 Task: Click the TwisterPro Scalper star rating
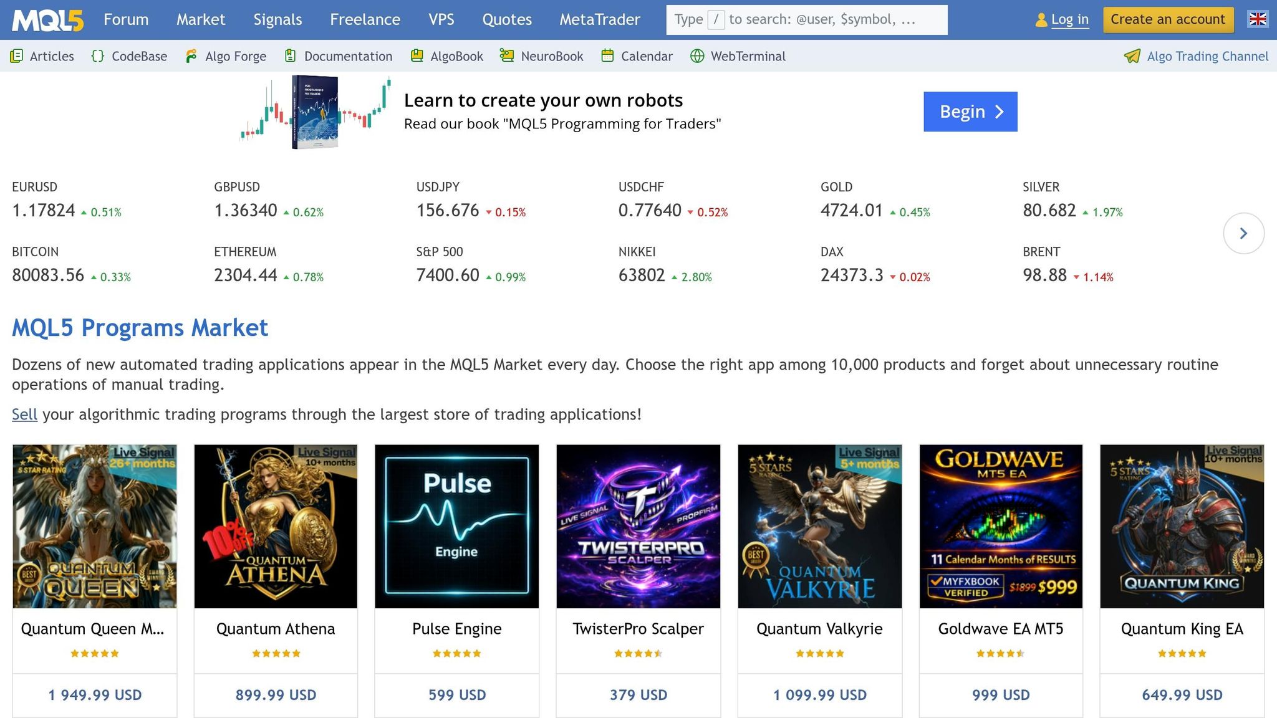(638, 654)
